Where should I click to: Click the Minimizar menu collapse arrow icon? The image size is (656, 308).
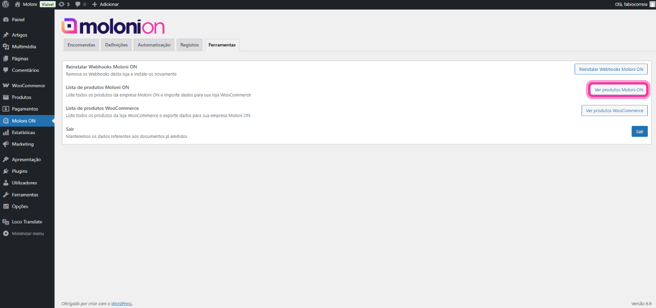[6, 233]
